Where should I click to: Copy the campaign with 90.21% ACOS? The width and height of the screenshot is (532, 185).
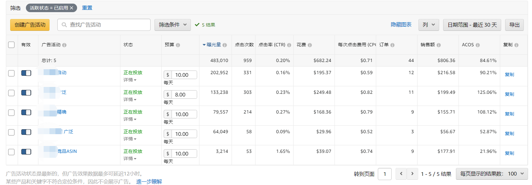[x=509, y=75]
